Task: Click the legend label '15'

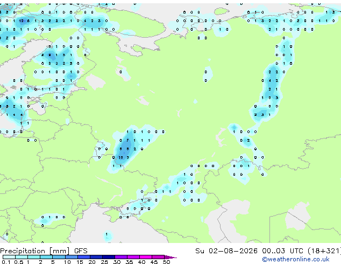Action: (x=80, y=262)
